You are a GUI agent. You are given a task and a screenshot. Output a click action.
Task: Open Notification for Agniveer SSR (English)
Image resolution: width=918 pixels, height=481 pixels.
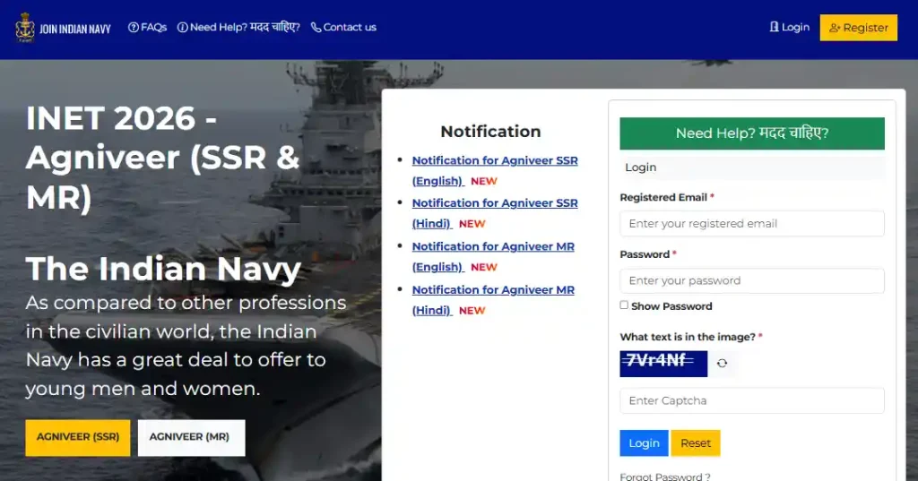[x=495, y=170]
